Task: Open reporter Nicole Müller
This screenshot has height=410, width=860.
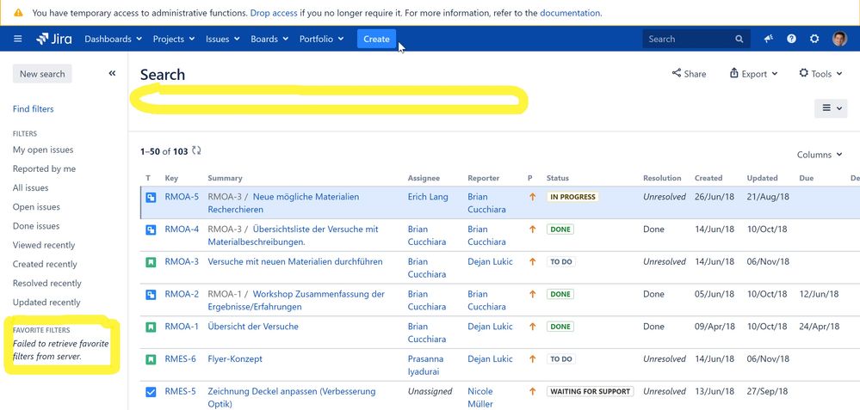Action: pos(480,397)
